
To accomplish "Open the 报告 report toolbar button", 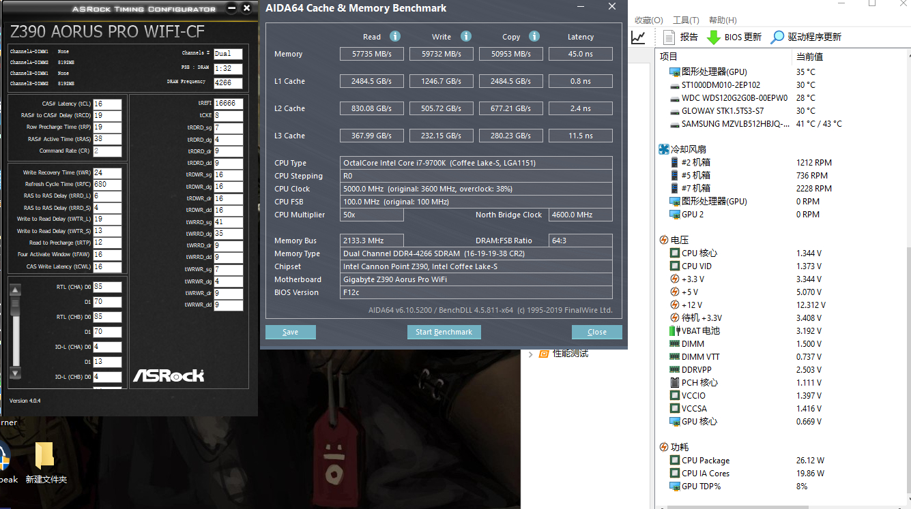I will 680,37.
